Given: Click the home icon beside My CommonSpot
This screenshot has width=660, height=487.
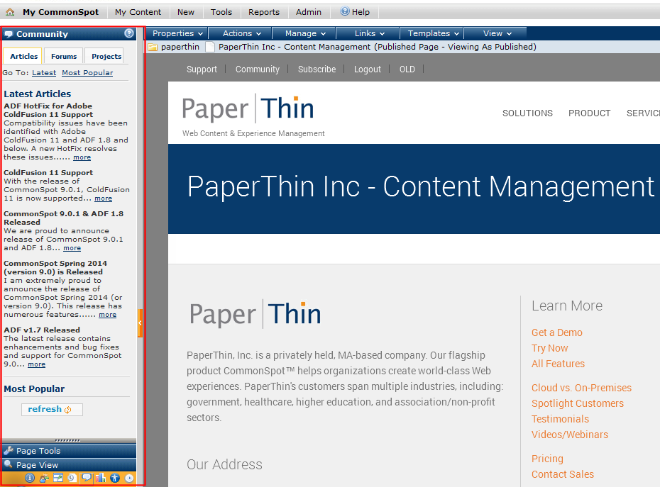Looking at the screenshot, I should 10,12.
